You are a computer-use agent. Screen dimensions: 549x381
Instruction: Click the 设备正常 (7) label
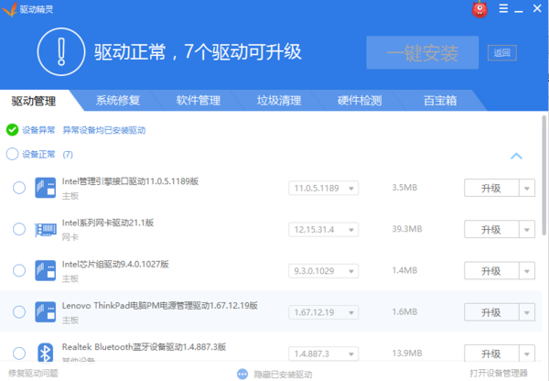coord(48,154)
